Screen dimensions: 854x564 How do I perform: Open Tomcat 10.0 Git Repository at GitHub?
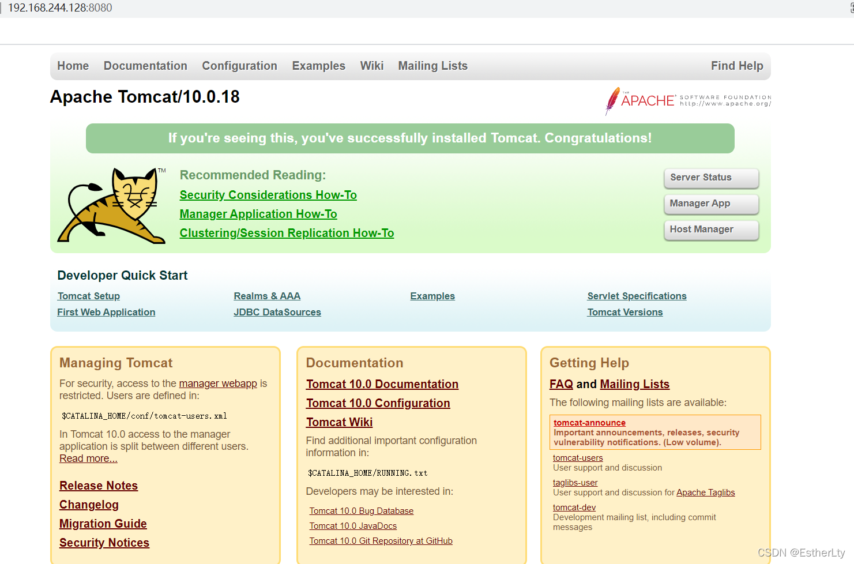pos(381,541)
